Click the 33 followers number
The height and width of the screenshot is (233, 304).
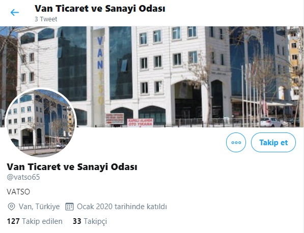coord(77,221)
